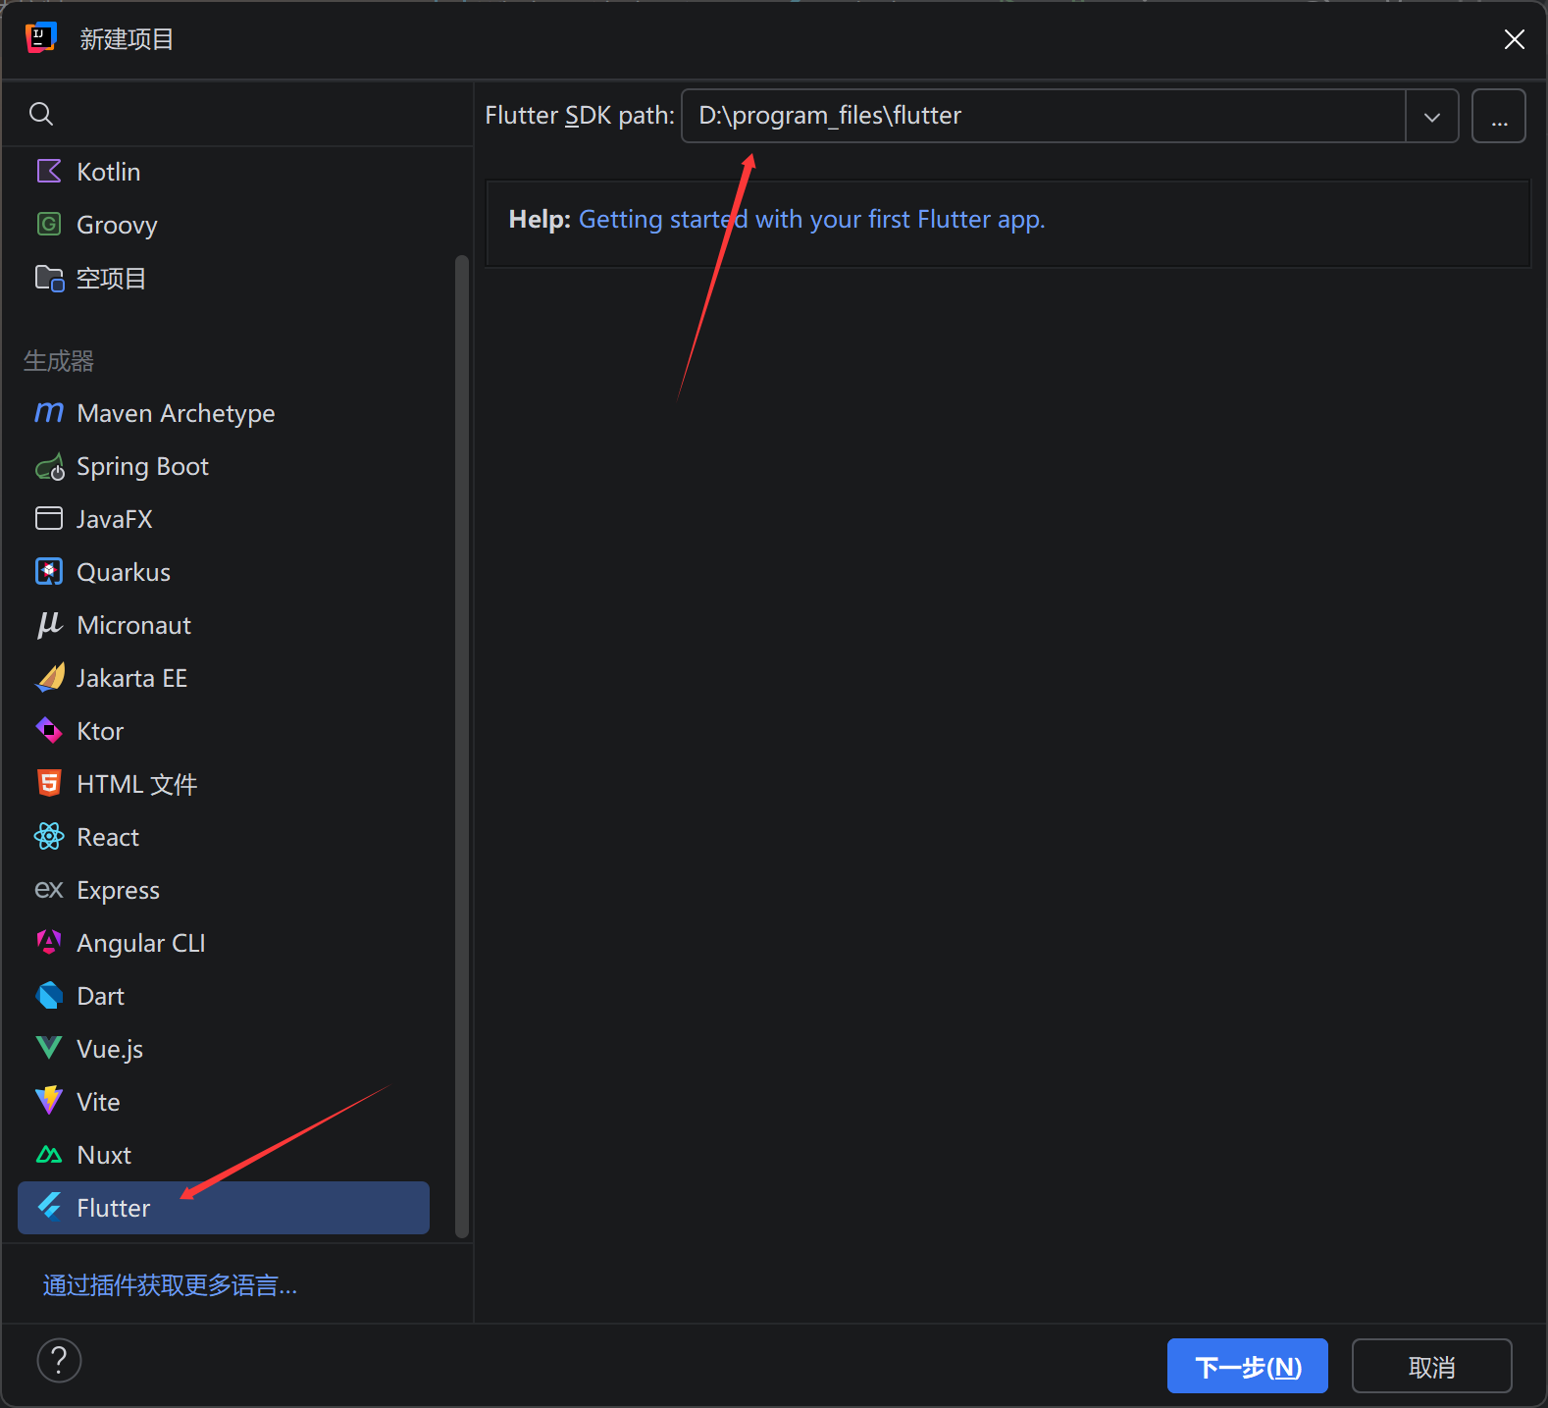This screenshot has width=1548, height=1408.
Task: Click the Express ex icon
Action: [49, 890]
